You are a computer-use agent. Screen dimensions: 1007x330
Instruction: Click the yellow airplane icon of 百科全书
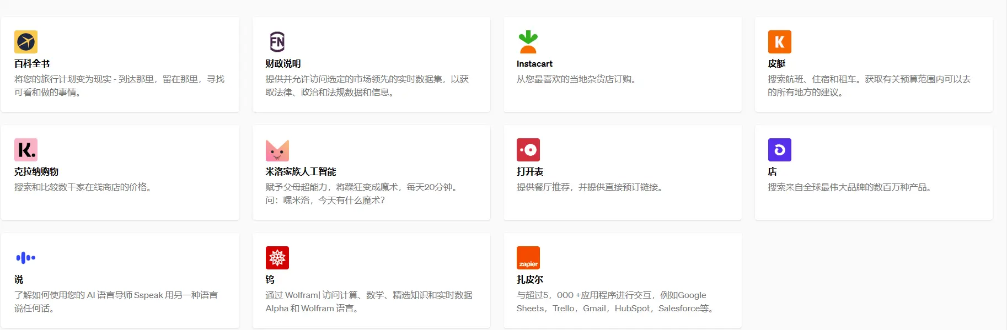pyautogui.click(x=26, y=42)
